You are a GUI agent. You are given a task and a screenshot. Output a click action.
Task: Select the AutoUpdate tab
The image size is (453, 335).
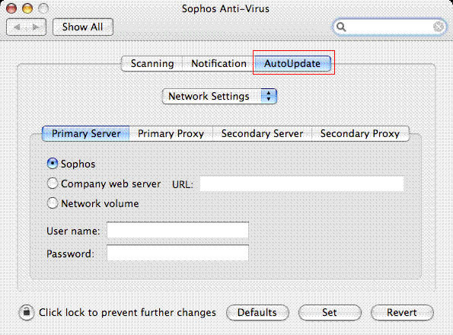292,63
